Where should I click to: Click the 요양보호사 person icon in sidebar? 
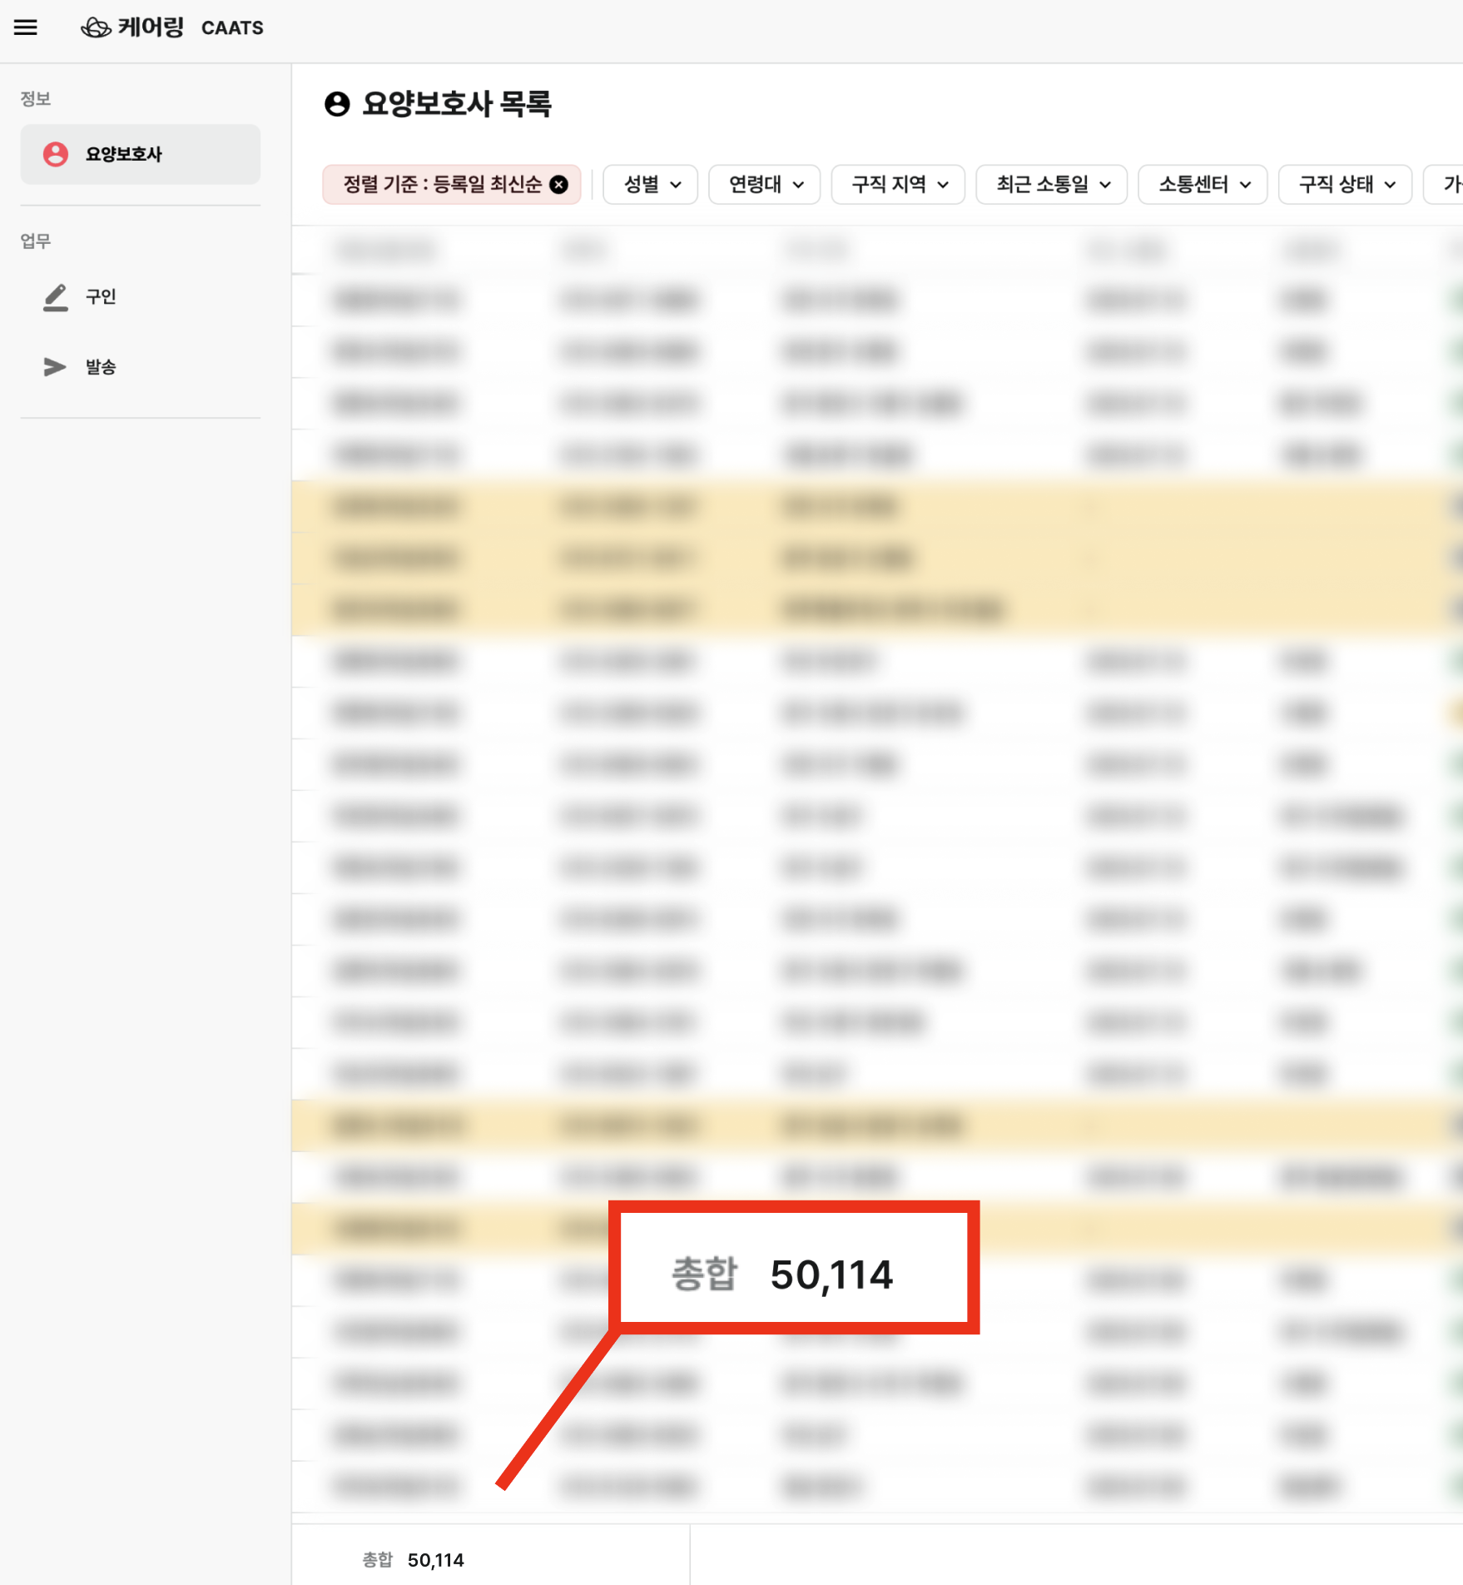56,154
